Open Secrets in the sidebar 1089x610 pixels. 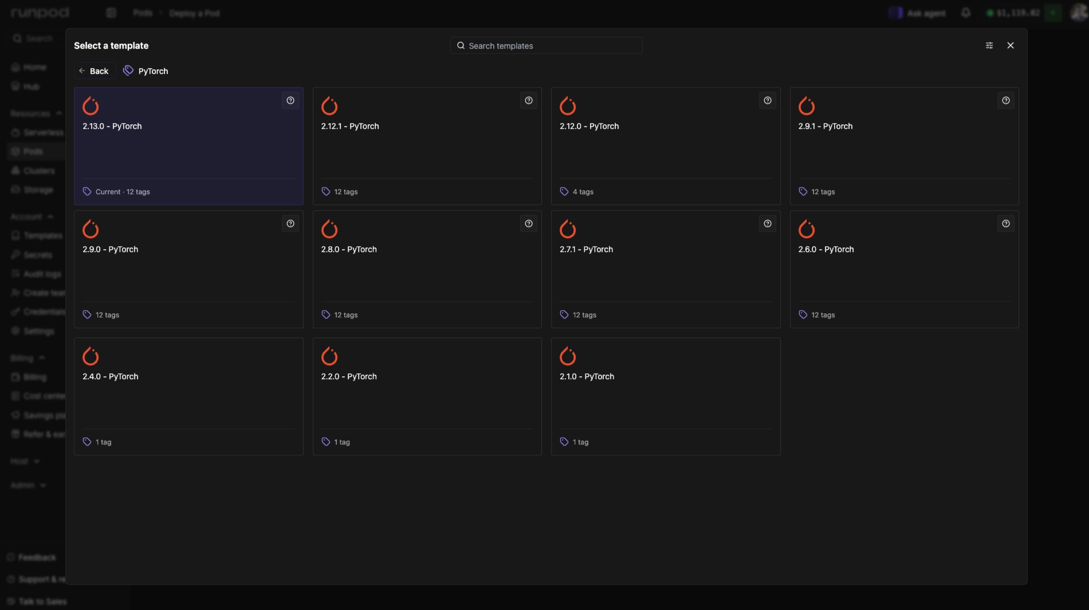coord(32,255)
